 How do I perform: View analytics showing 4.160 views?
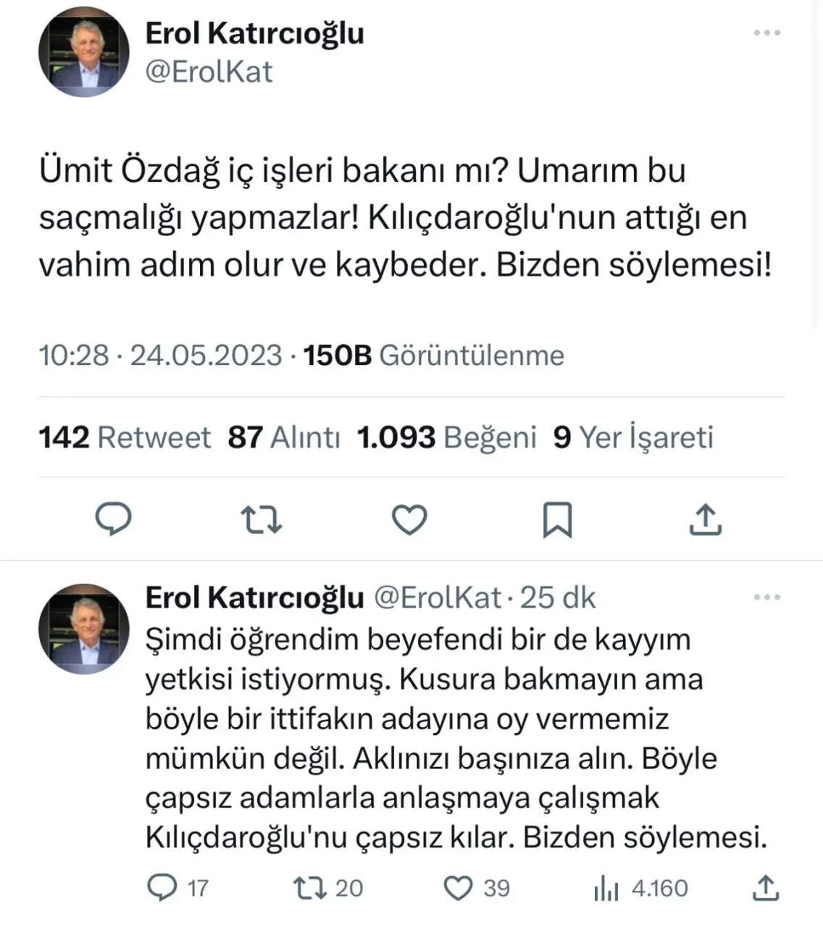coord(606,888)
